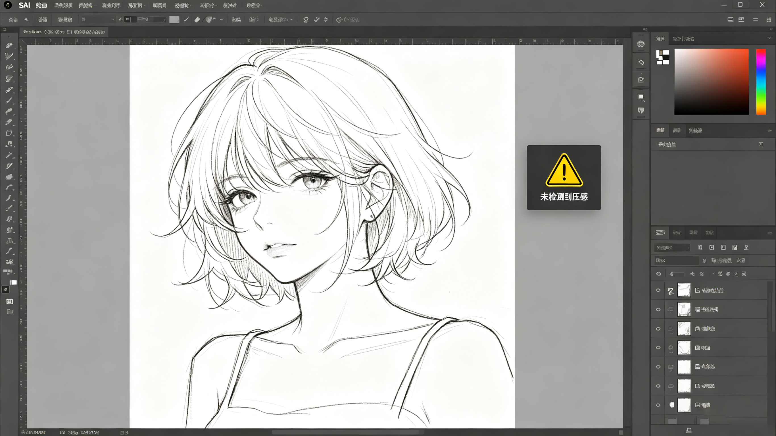Click the foreground/background swatch in color panel

[663, 57]
